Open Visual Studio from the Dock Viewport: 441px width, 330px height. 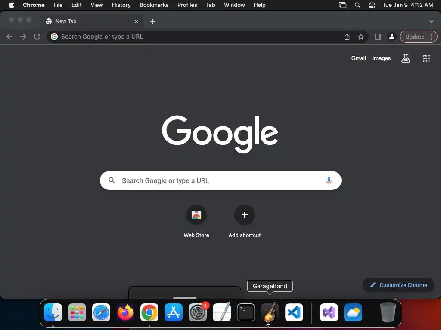[x=329, y=312]
